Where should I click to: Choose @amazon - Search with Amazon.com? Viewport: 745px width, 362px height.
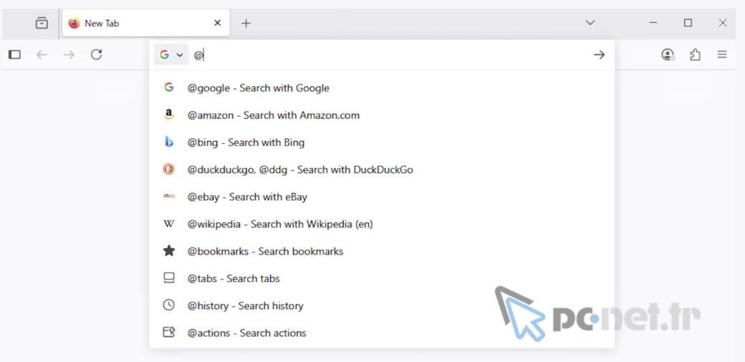(x=382, y=115)
